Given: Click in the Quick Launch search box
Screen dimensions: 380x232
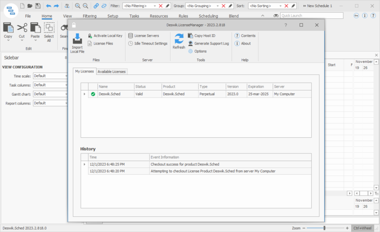Looking at the screenshot, I should (x=312, y=16).
